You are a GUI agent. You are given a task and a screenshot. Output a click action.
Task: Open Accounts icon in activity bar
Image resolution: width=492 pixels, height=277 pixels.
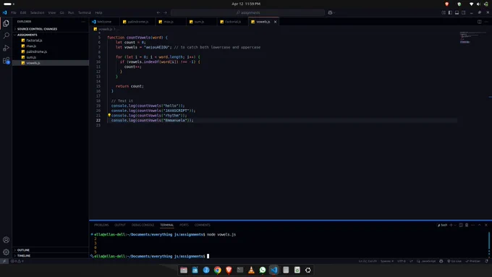[6, 240]
